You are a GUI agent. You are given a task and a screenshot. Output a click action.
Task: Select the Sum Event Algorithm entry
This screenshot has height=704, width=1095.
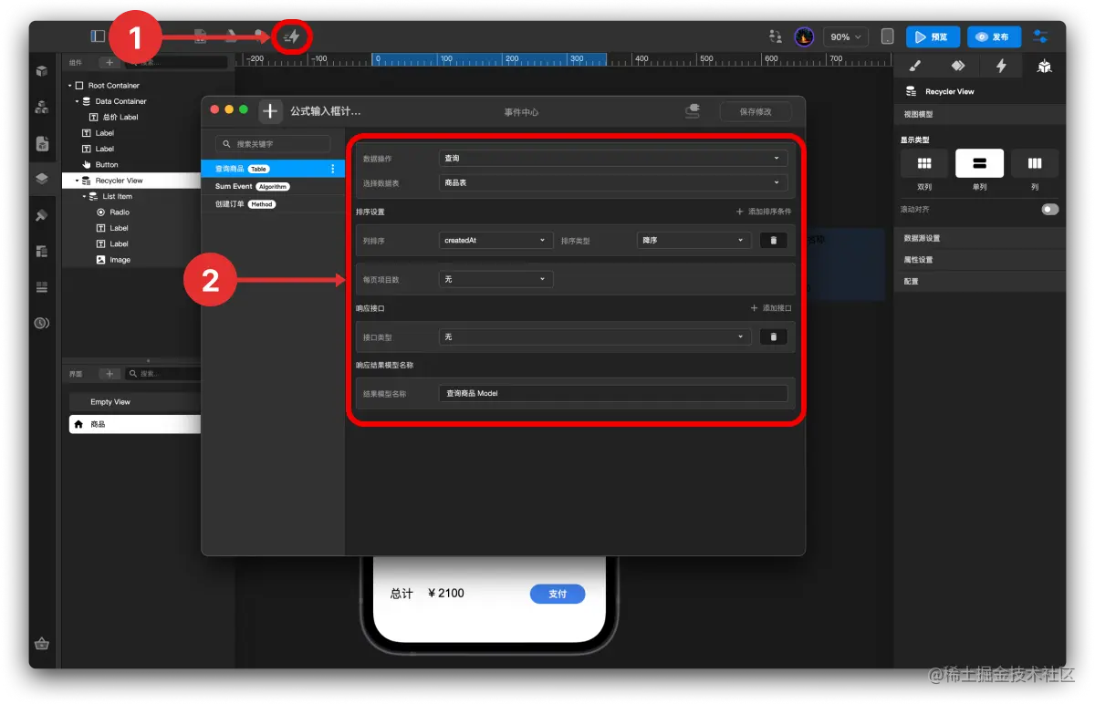[x=273, y=186]
